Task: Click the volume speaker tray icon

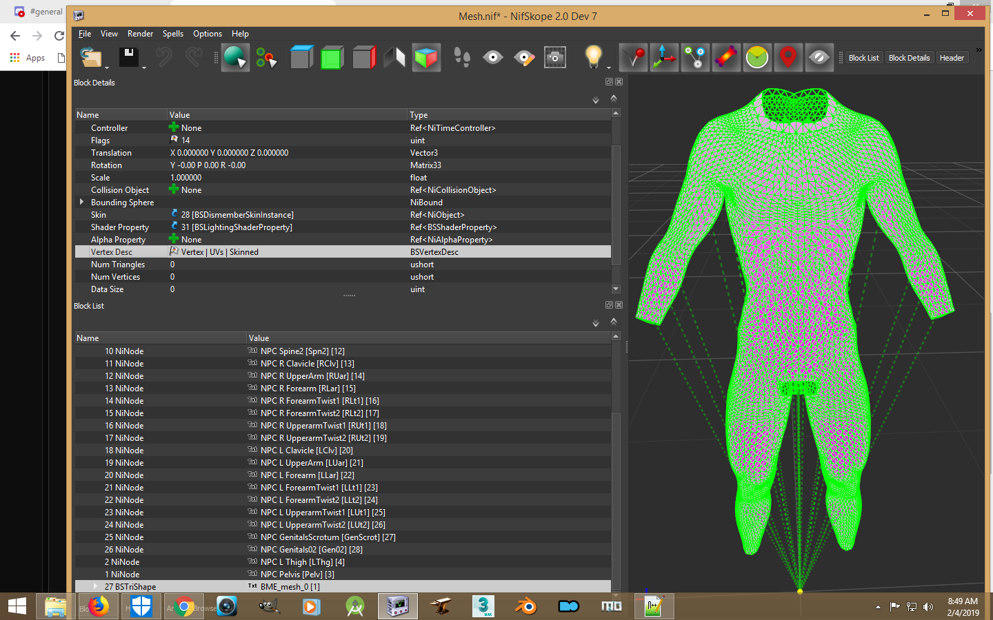Action: point(928,607)
